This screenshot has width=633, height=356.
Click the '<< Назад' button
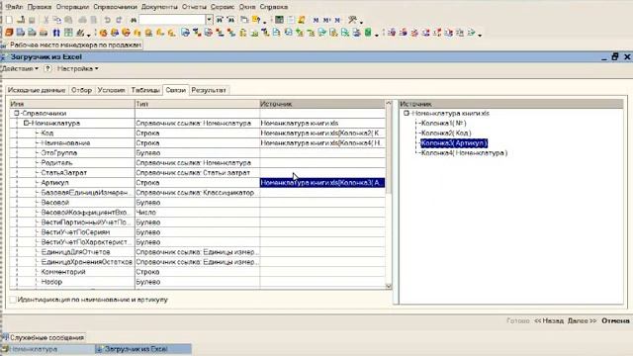coord(549,320)
